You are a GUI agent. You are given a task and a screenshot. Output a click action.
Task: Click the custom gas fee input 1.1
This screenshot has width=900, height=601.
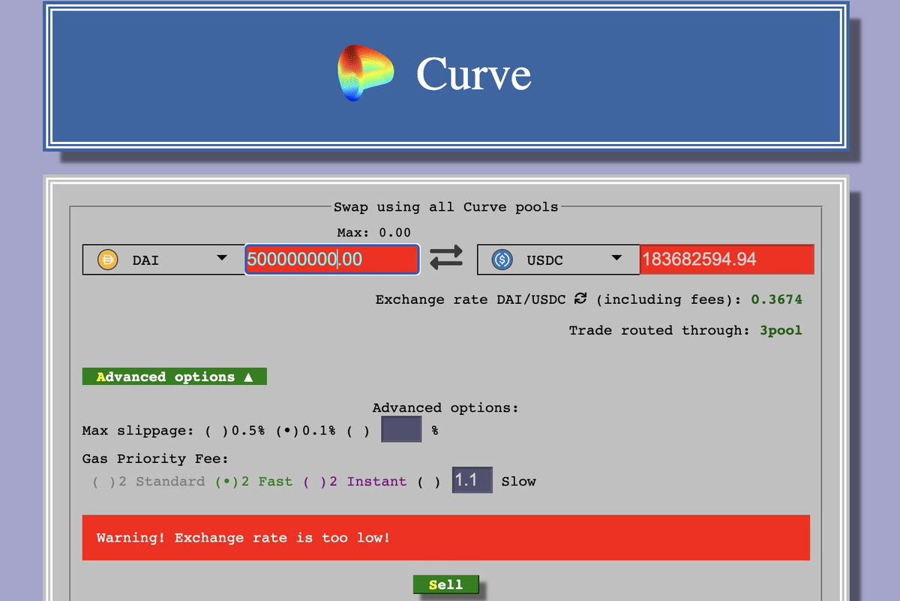click(472, 479)
